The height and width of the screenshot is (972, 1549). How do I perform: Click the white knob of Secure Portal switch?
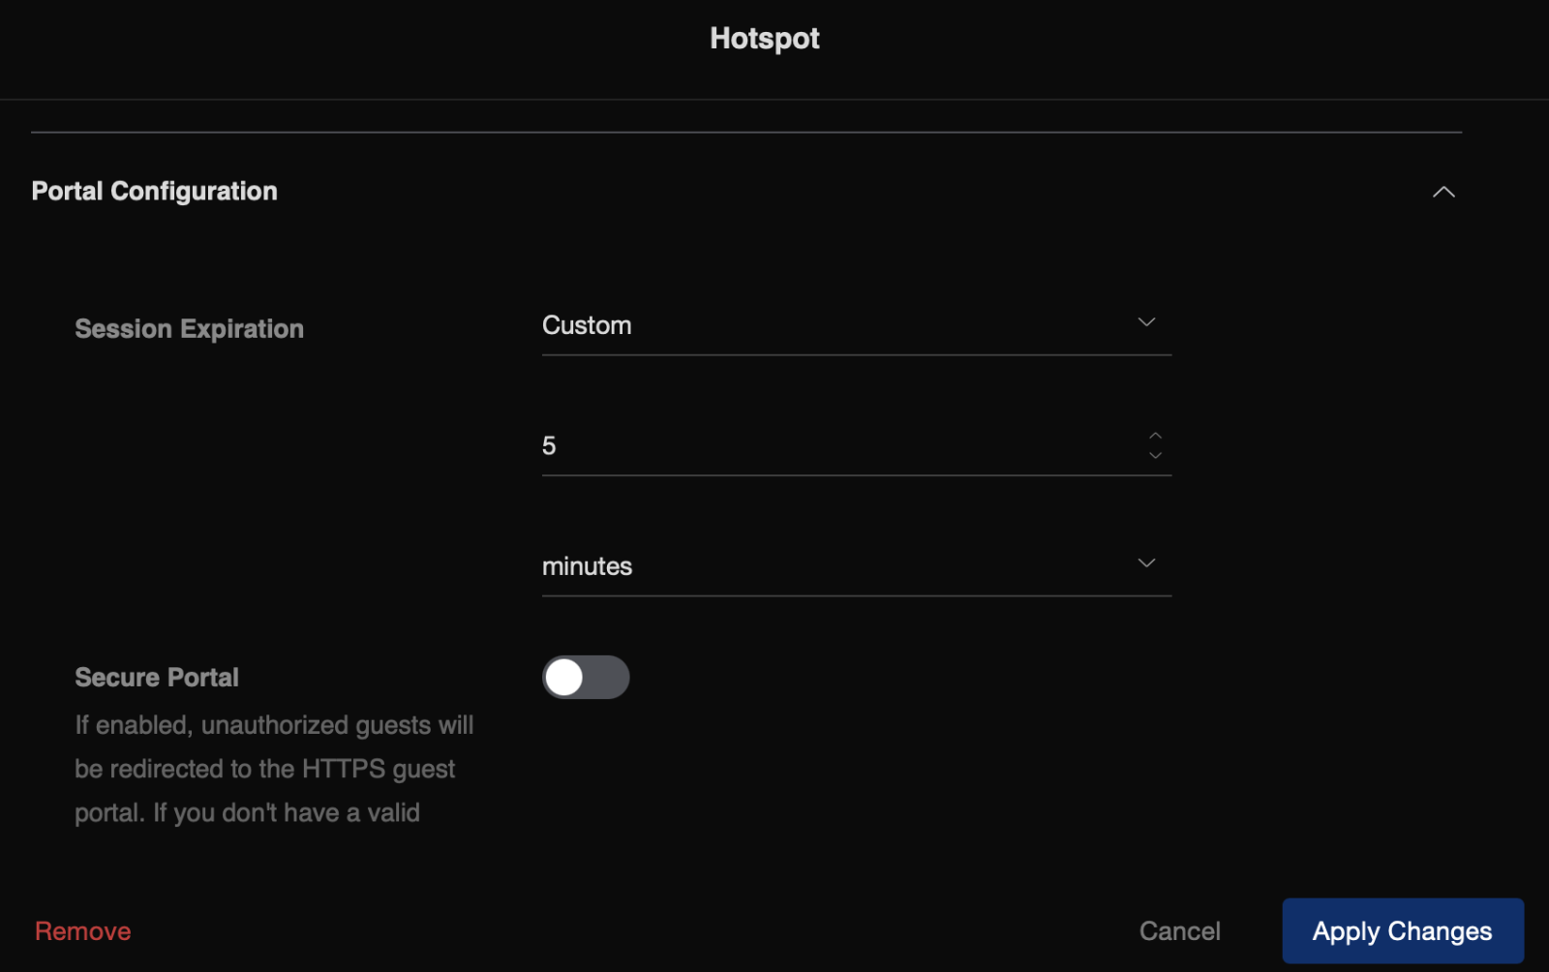pyautogui.click(x=563, y=678)
